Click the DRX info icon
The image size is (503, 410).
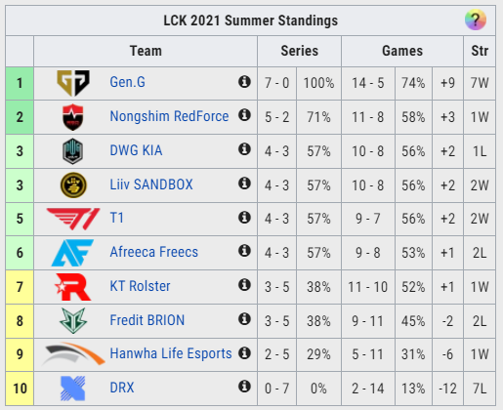point(244,387)
